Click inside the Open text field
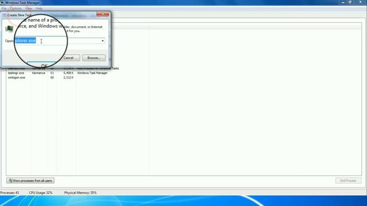The image size is (367, 206). [60, 41]
